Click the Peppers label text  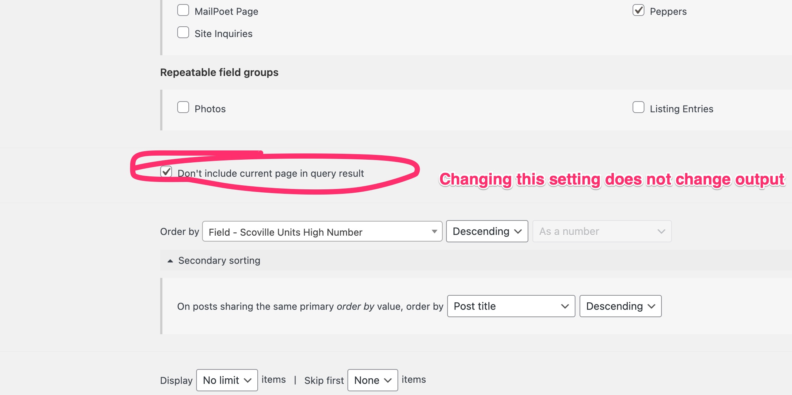(x=668, y=11)
